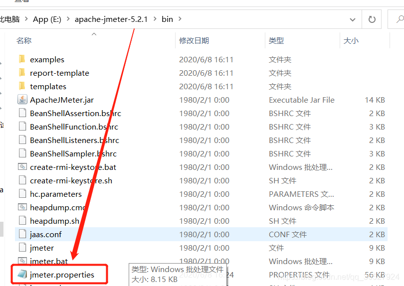
Task: Select the heapdump.cmd file name
Action: pos(58,207)
